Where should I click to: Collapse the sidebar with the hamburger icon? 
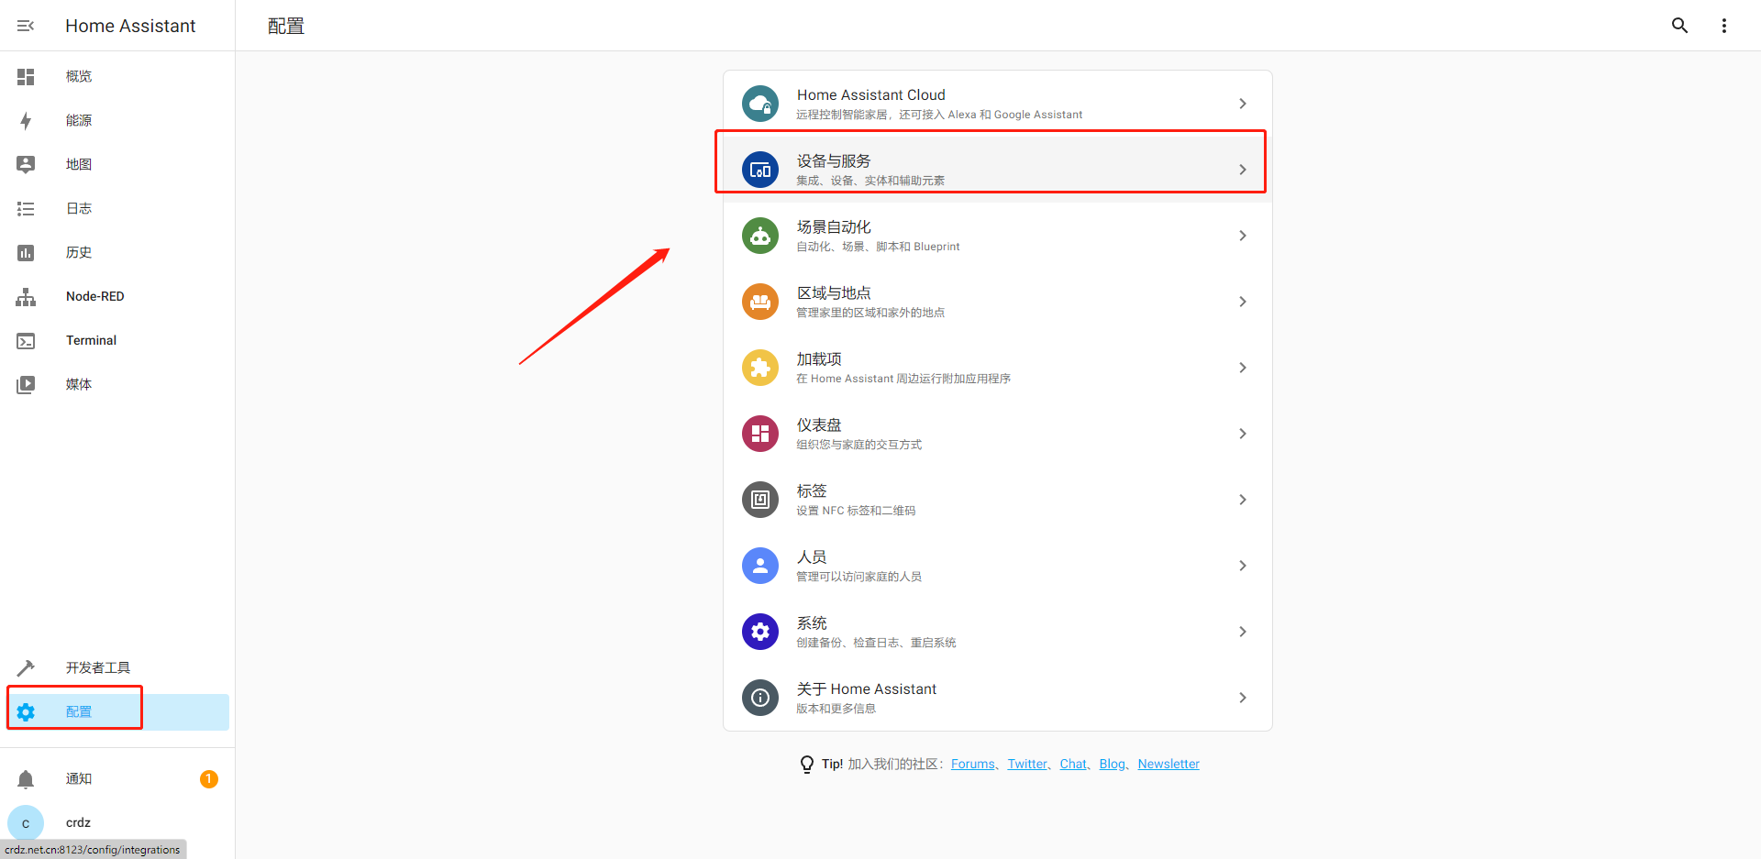click(x=26, y=26)
